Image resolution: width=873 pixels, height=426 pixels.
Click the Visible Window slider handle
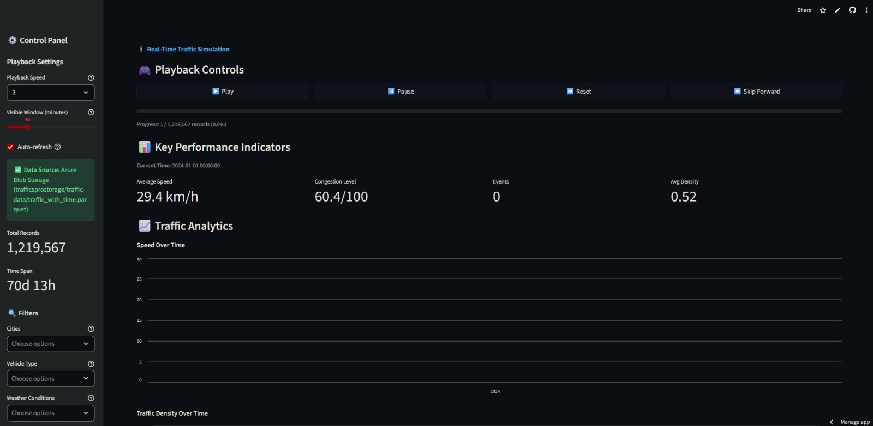click(27, 127)
